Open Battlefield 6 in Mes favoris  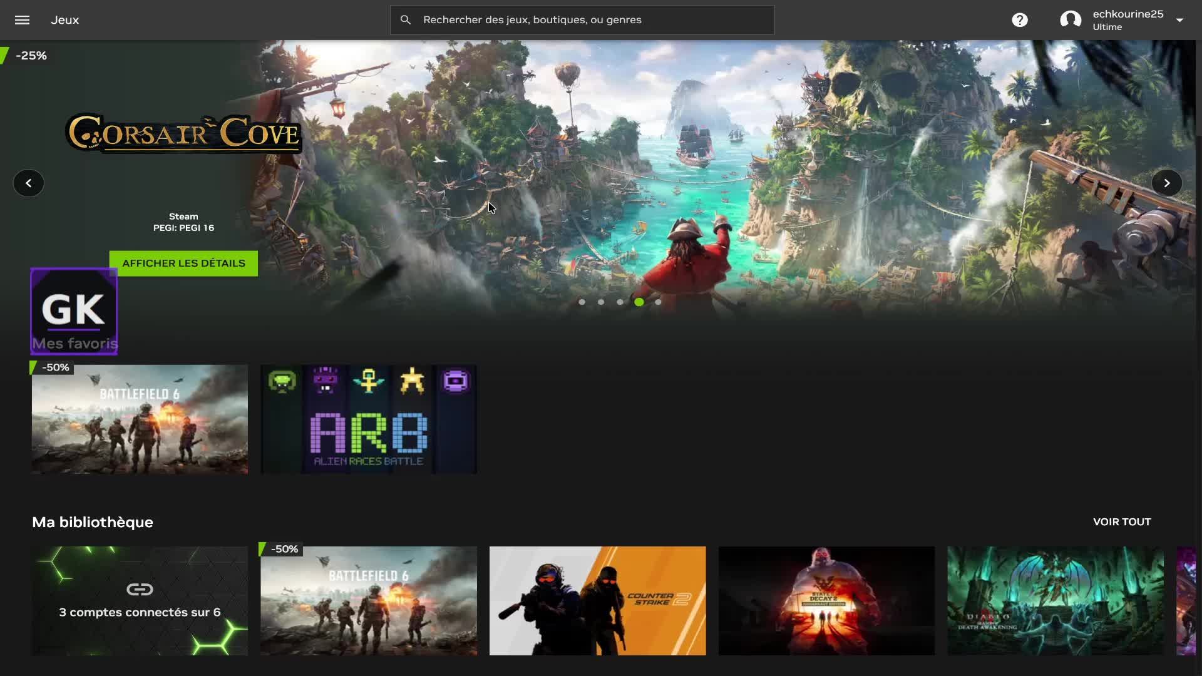click(140, 419)
